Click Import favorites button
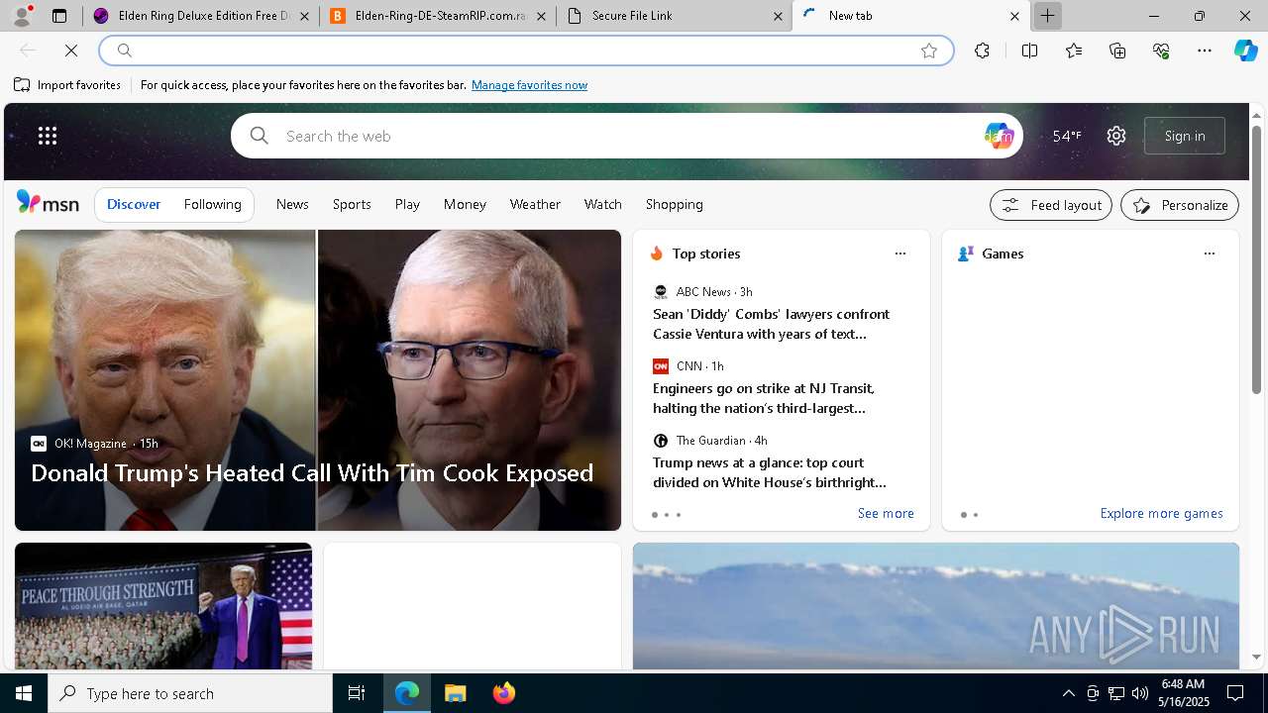 click(x=67, y=85)
